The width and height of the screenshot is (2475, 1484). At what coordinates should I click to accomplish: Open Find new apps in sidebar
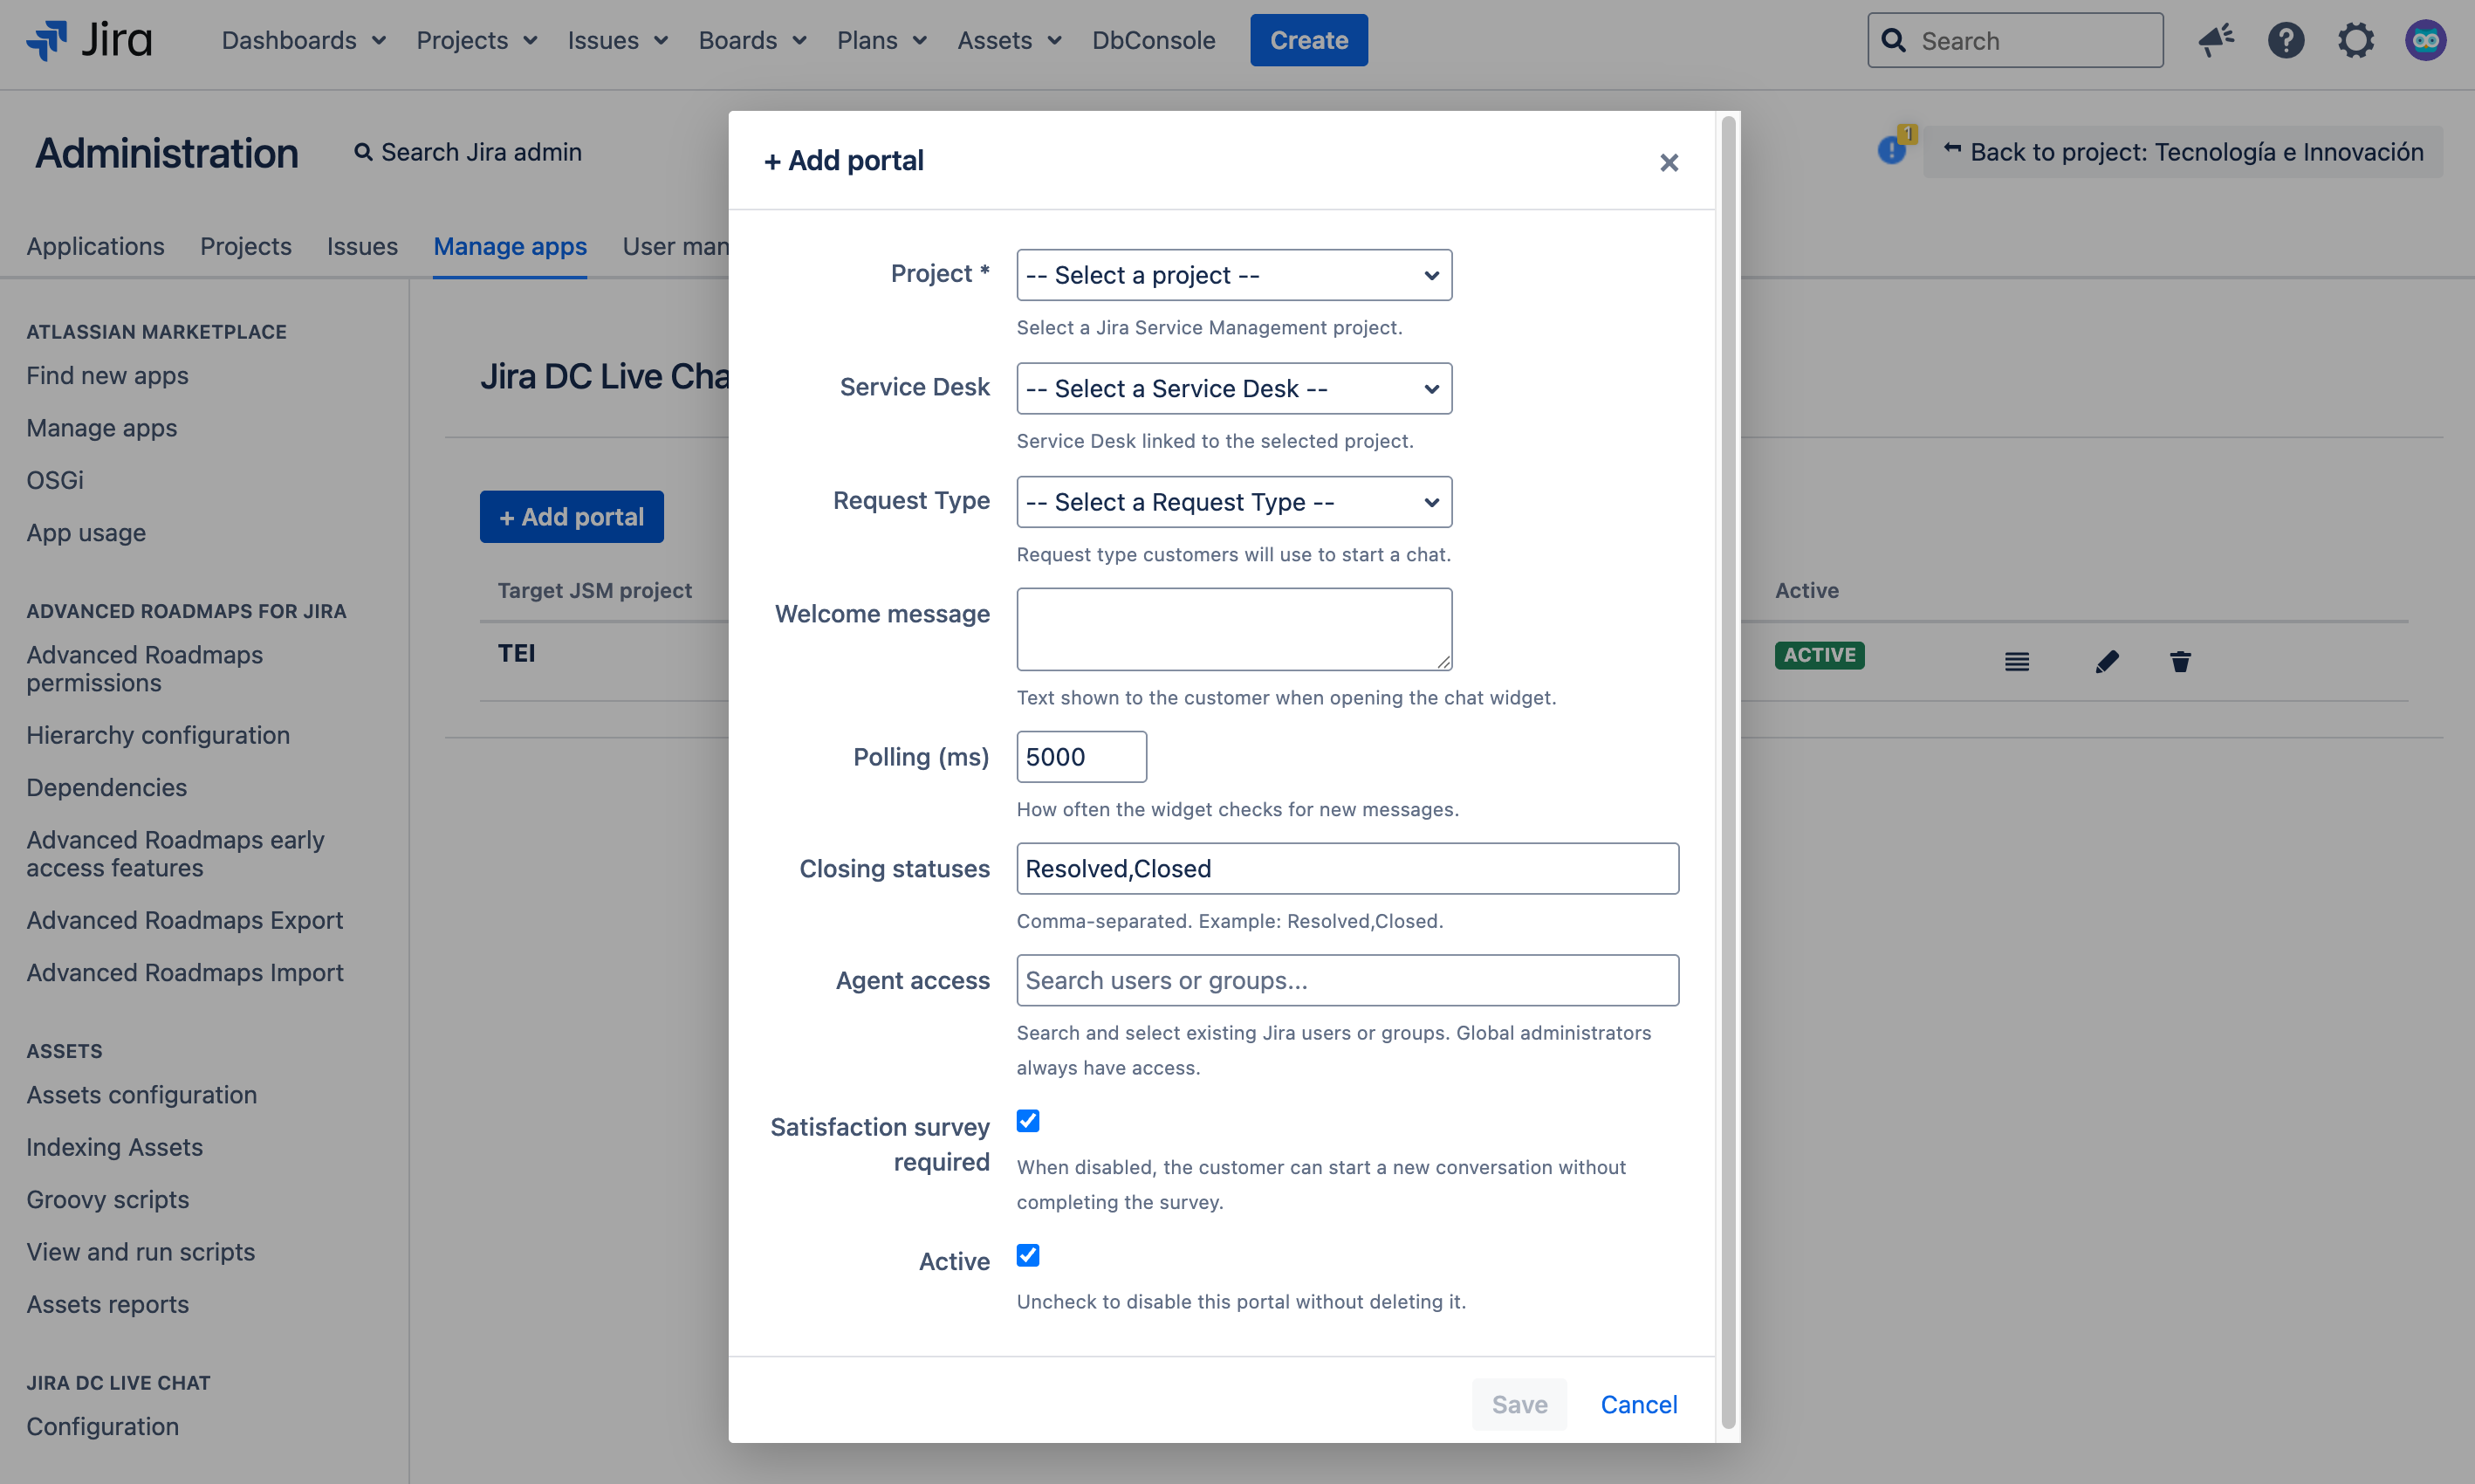107,375
